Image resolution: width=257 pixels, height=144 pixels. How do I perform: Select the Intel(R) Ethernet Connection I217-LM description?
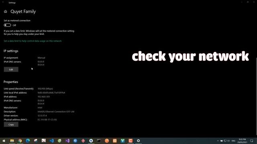[56, 112]
